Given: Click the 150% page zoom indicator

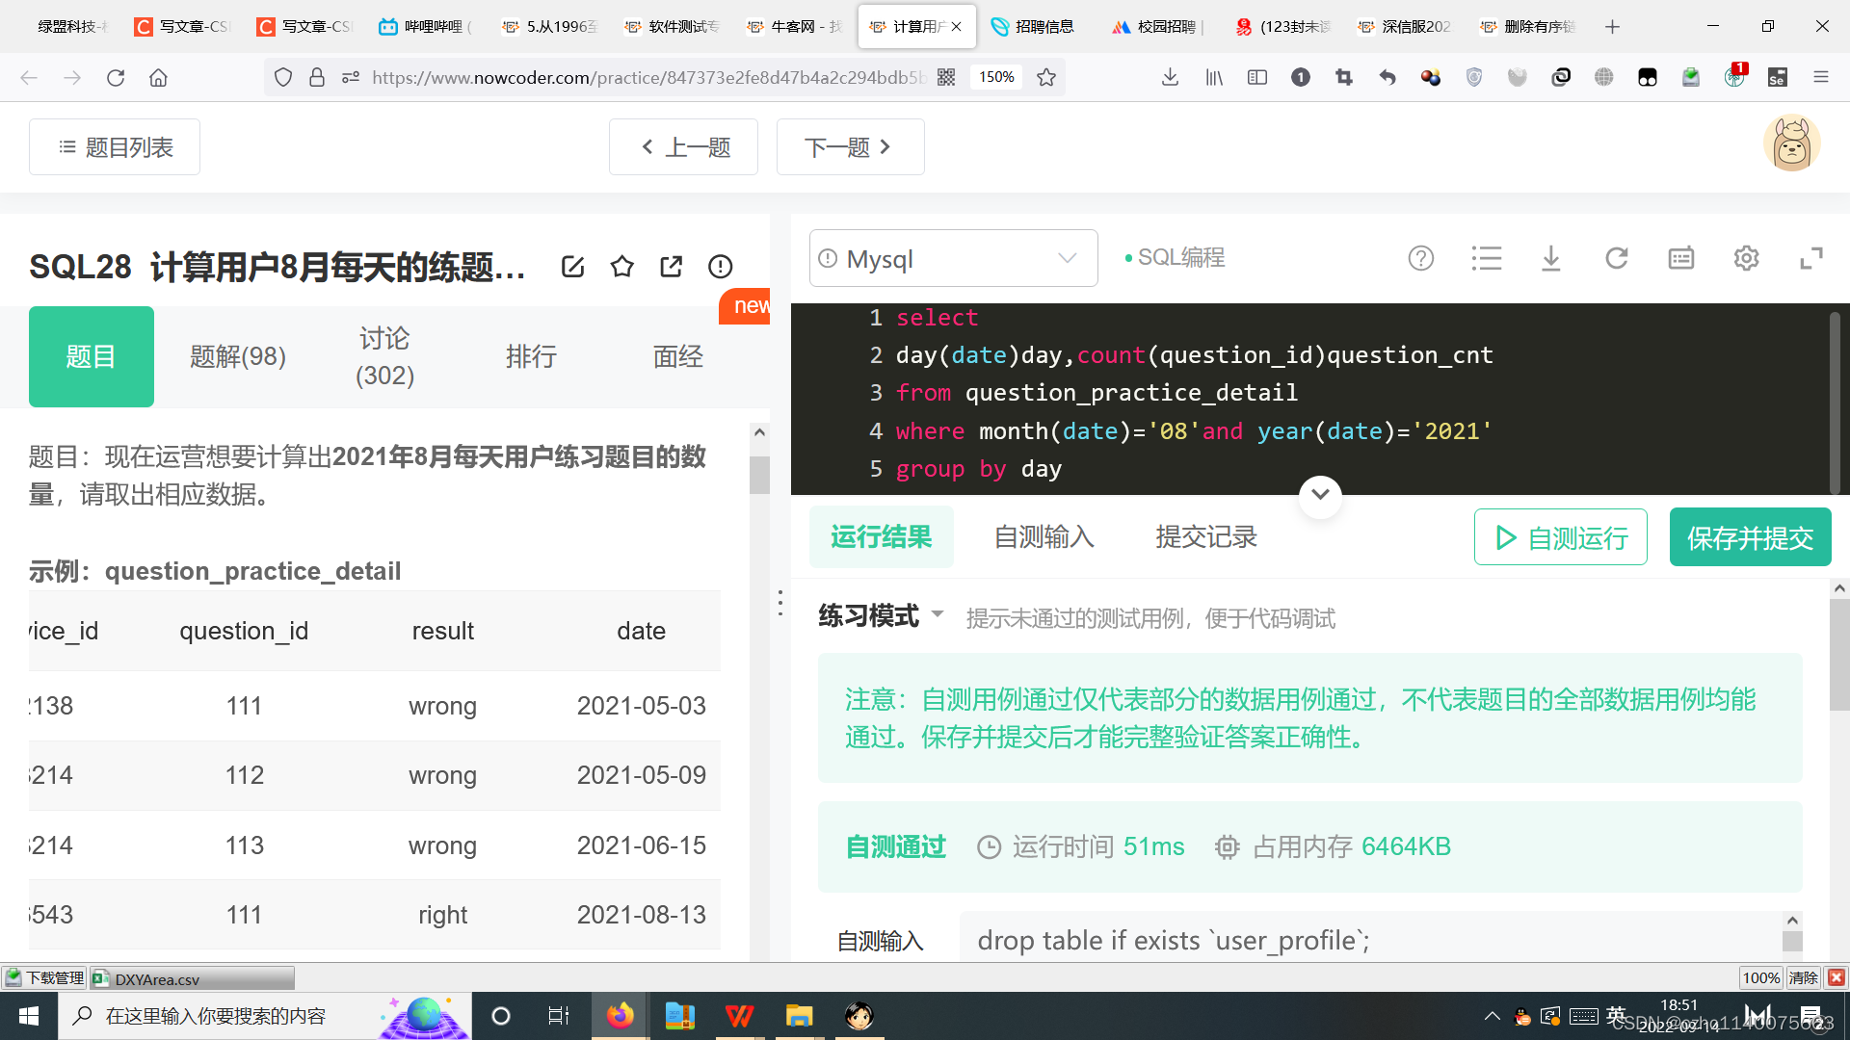Looking at the screenshot, I should [995, 77].
